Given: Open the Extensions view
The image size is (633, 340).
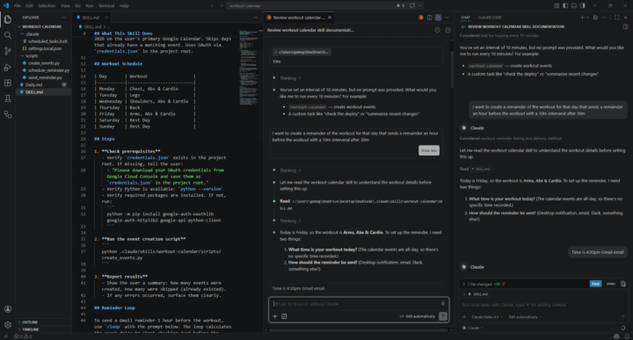Looking at the screenshot, I should click(8, 83).
